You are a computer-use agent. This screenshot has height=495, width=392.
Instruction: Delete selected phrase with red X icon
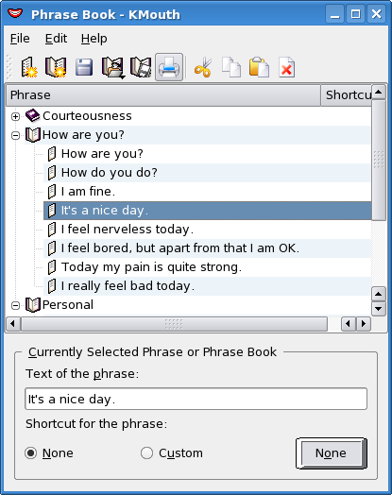click(x=286, y=67)
